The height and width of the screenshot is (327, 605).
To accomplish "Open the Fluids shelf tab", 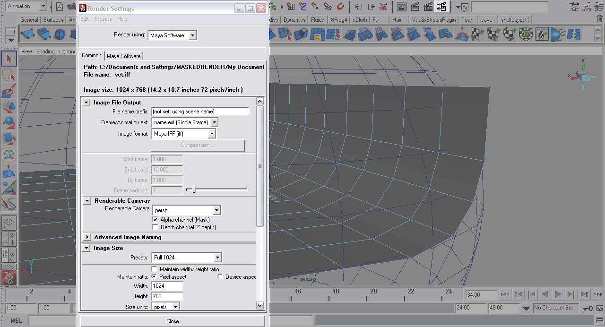I will click(318, 20).
